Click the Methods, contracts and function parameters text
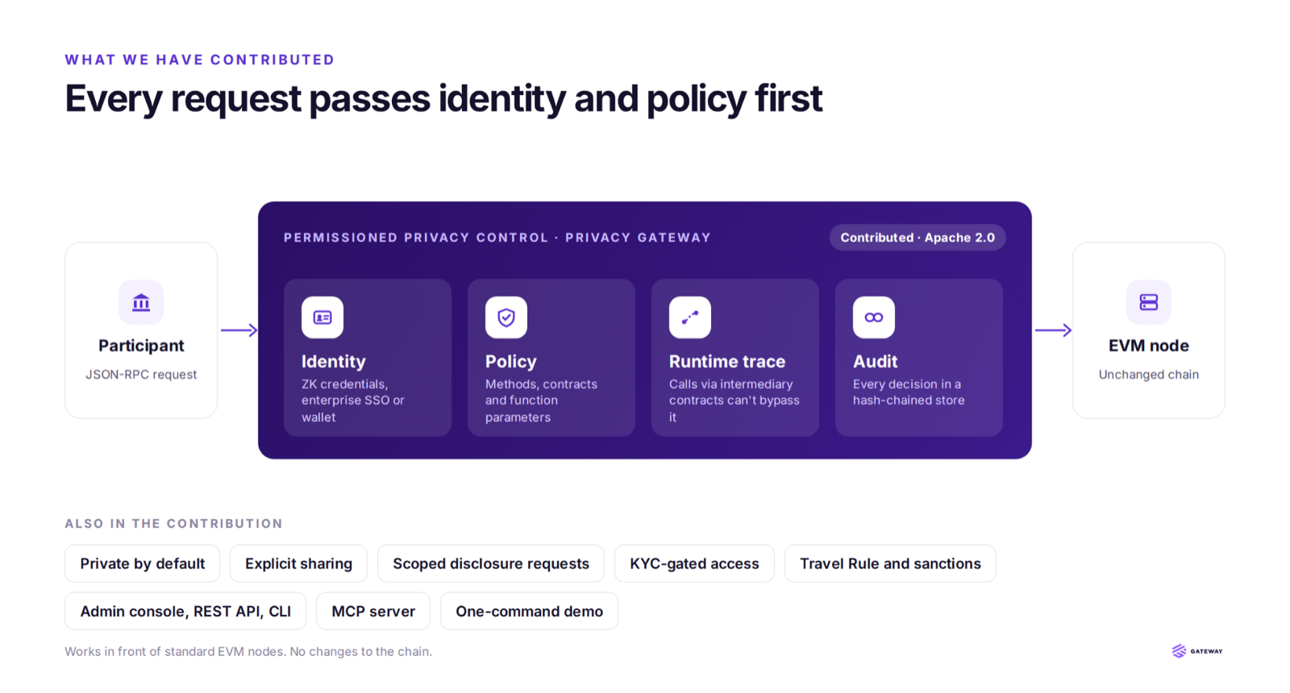Screen dimensions: 1290x693 [542, 400]
